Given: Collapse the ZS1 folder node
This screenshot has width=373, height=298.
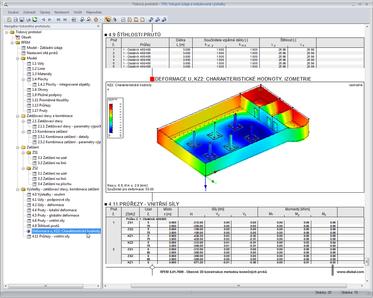Looking at the screenshot, I should point(23,152).
